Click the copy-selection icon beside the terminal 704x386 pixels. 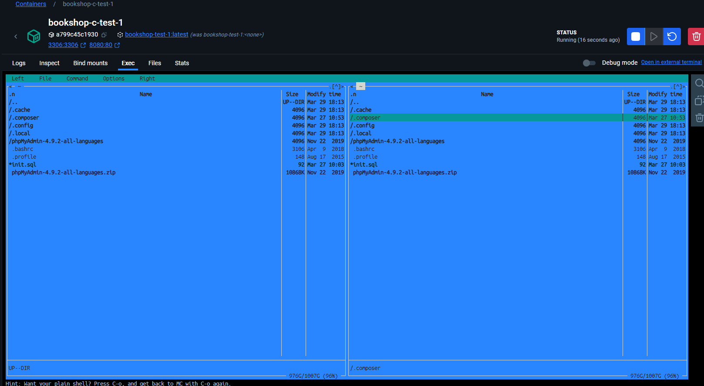pyautogui.click(x=699, y=100)
